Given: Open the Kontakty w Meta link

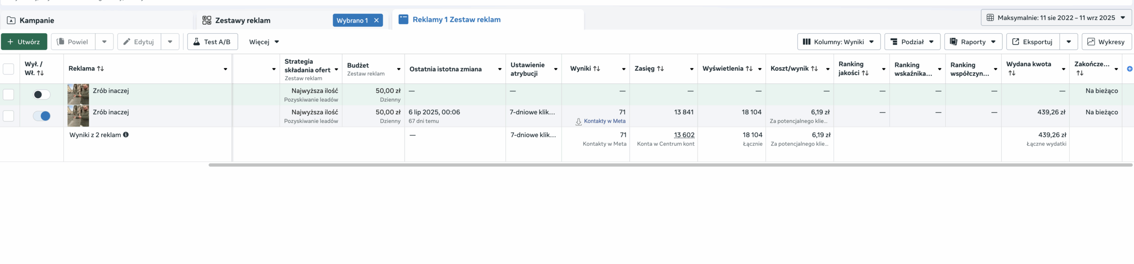Looking at the screenshot, I should (x=604, y=121).
